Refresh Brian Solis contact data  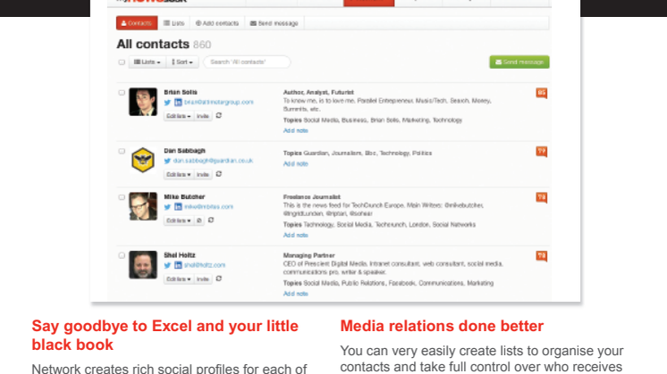click(x=219, y=115)
